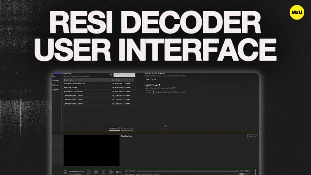Click the playback timeline progress bar
The height and width of the screenshot is (175, 311).
(188, 171)
